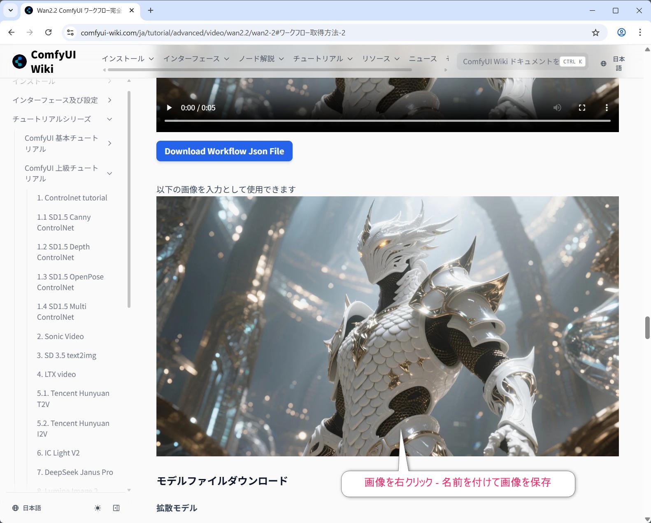Open 7. DeepSeek Janus Pro page
The height and width of the screenshot is (523, 651).
pos(75,472)
